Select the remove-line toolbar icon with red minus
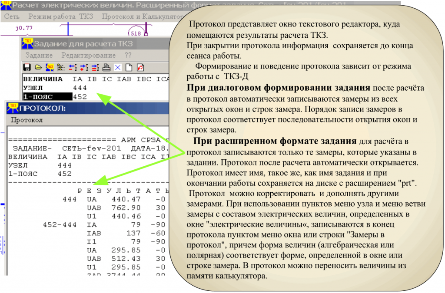Viewport: 445px width, 293px height. tap(73, 68)
